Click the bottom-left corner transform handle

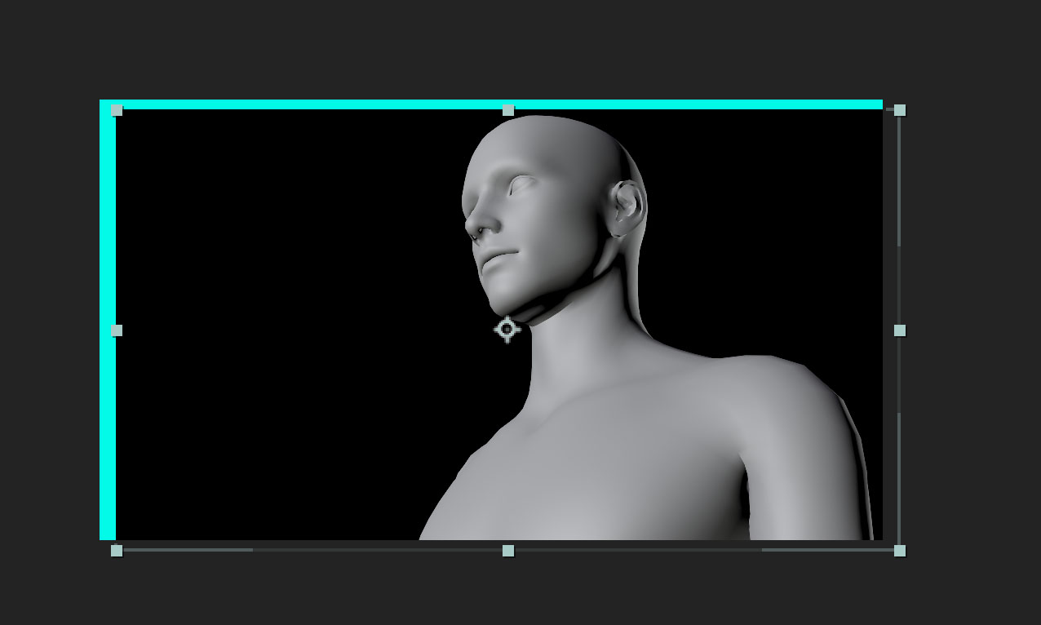click(117, 551)
